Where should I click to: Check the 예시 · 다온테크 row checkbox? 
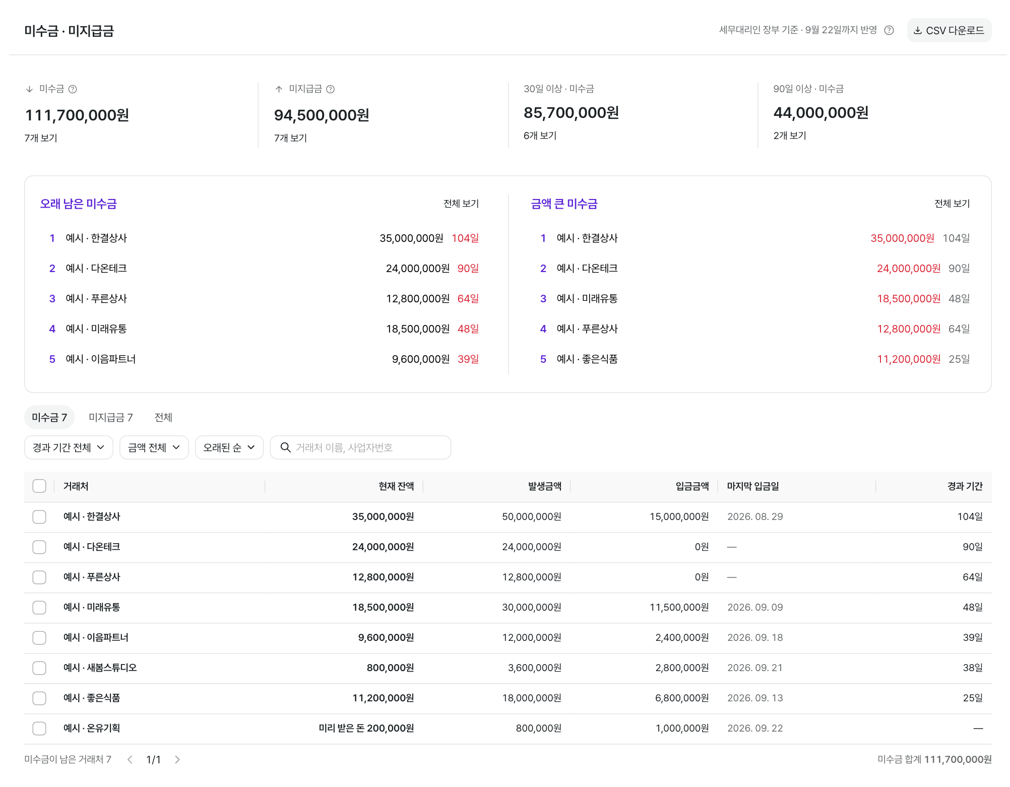pyautogui.click(x=39, y=547)
